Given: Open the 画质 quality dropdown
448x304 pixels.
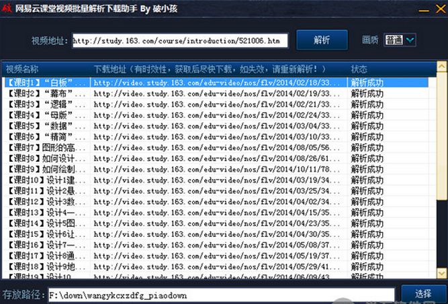Looking at the screenshot, I should [409, 40].
